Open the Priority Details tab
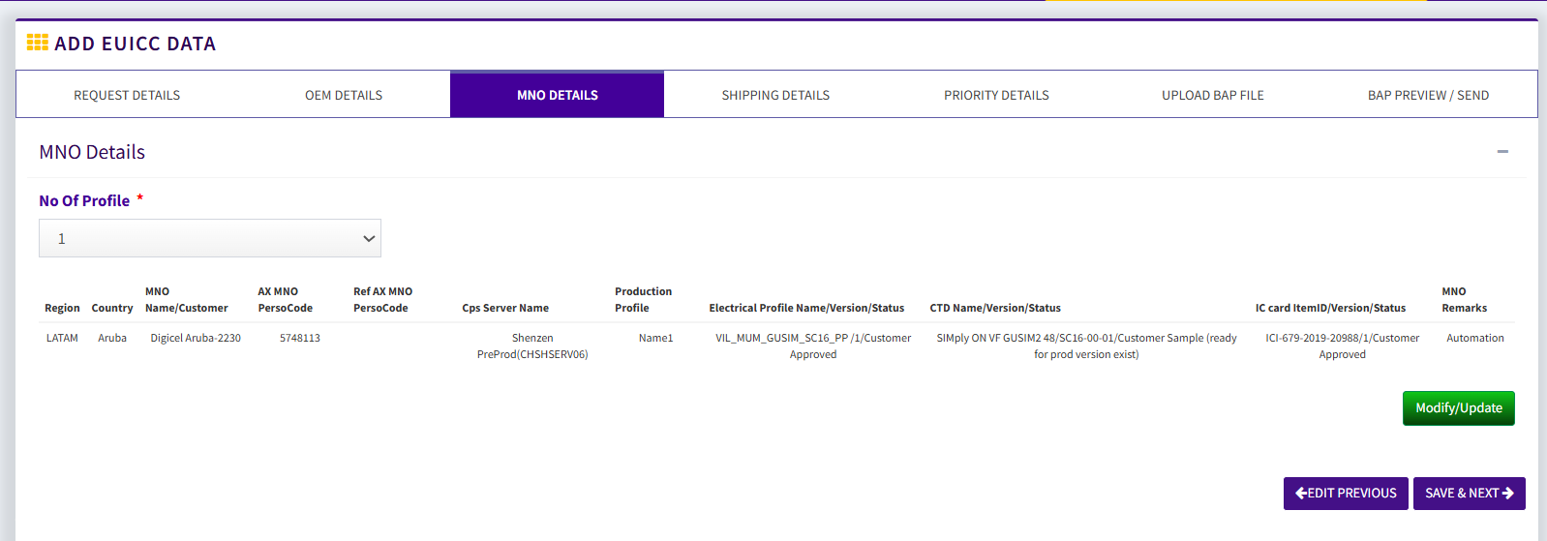 [996, 95]
